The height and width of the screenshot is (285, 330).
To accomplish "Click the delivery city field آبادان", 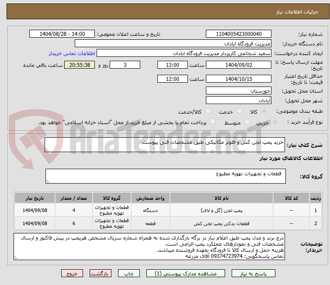I will 239,101.
